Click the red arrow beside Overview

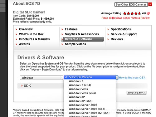pos(16,29)
